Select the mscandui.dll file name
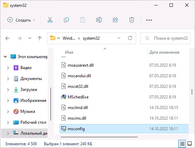Screen dimensions: 195x148 79,76
